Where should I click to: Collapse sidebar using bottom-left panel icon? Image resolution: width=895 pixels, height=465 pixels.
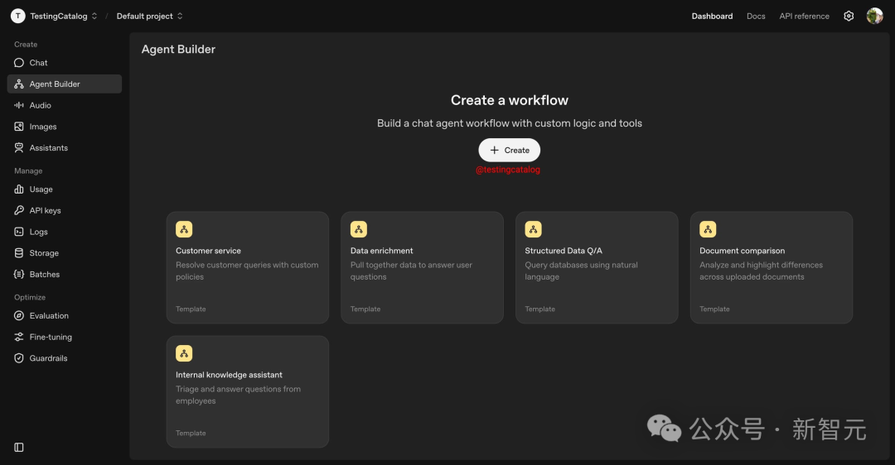(19, 448)
